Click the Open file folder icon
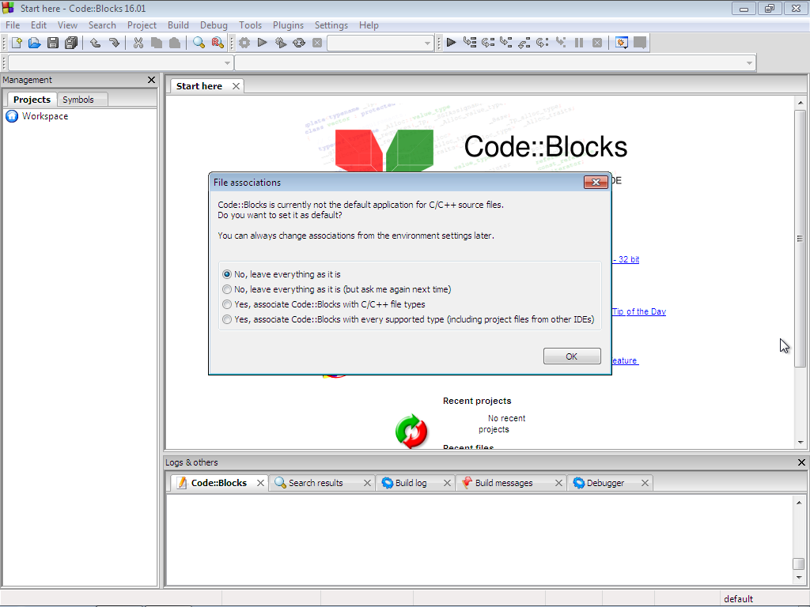The image size is (810, 607). (35, 43)
